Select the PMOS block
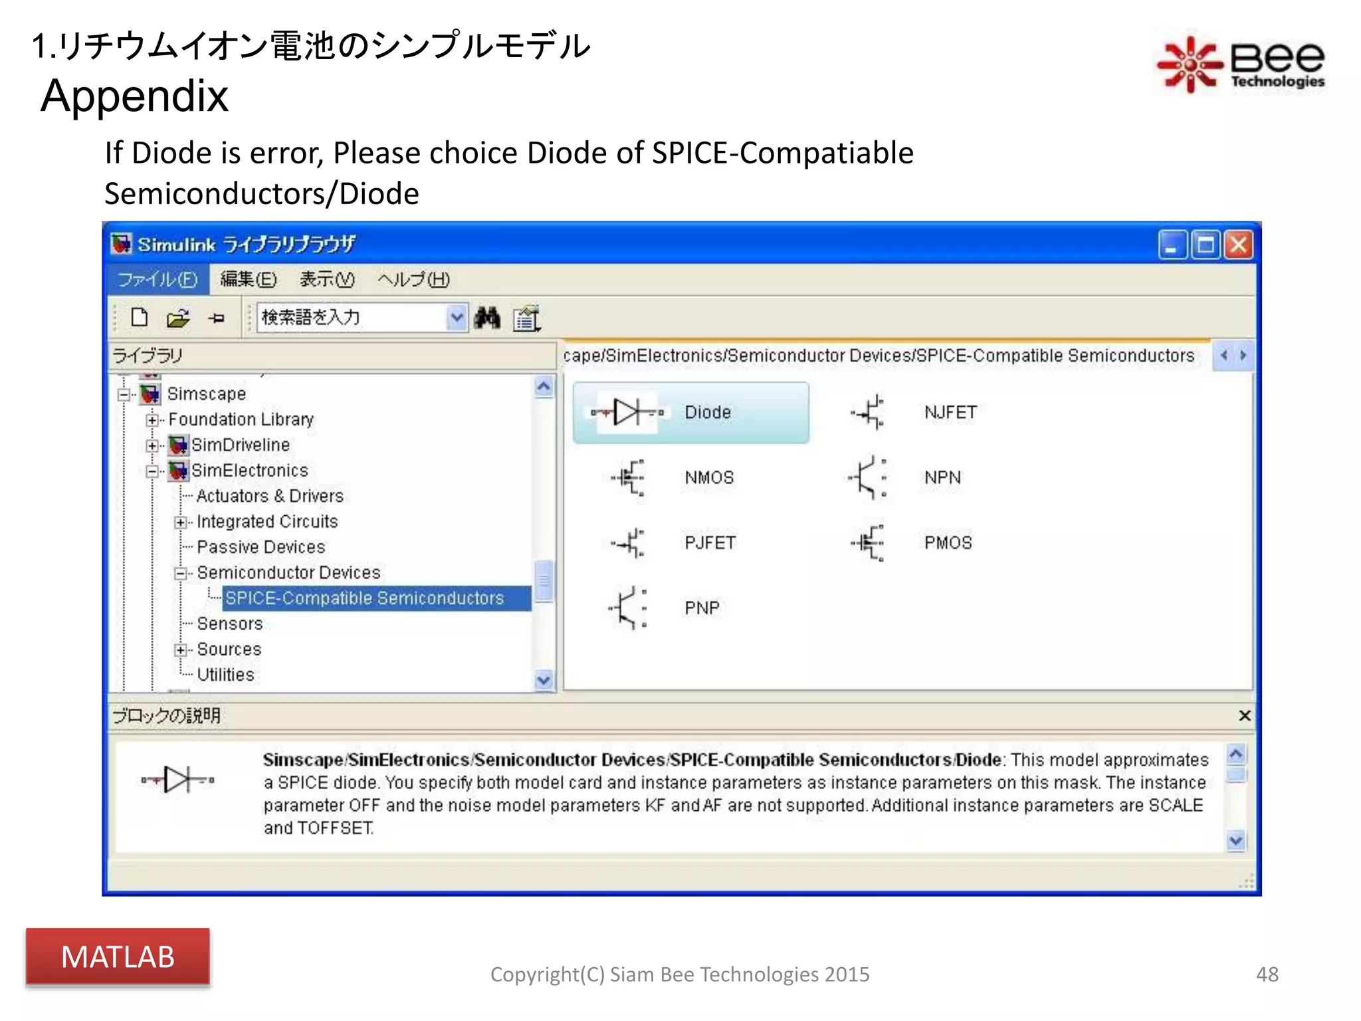 [912, 542]
